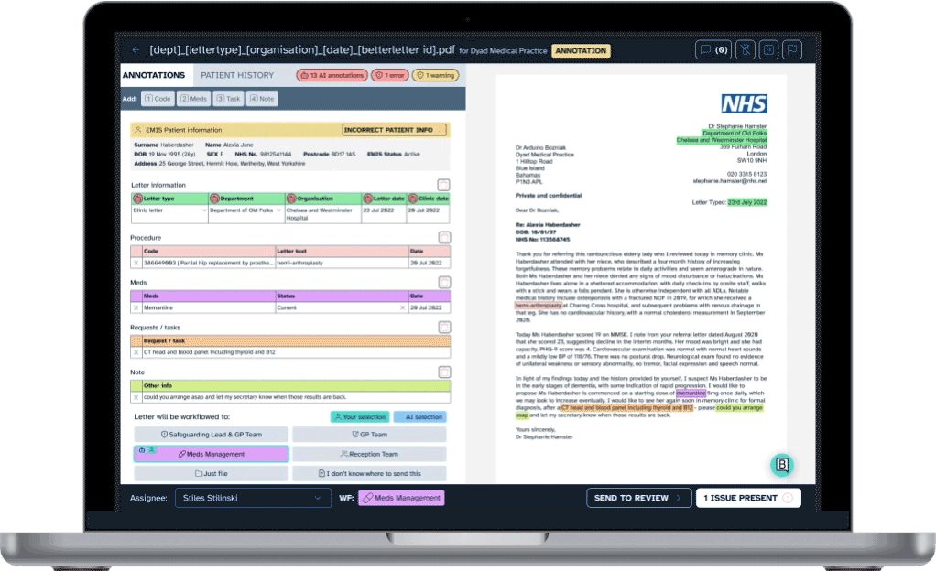This screenshot has width=936, height=571.
Task: Open the Letter type dropdown showing Clinic letter
Action: coord(169,210)
